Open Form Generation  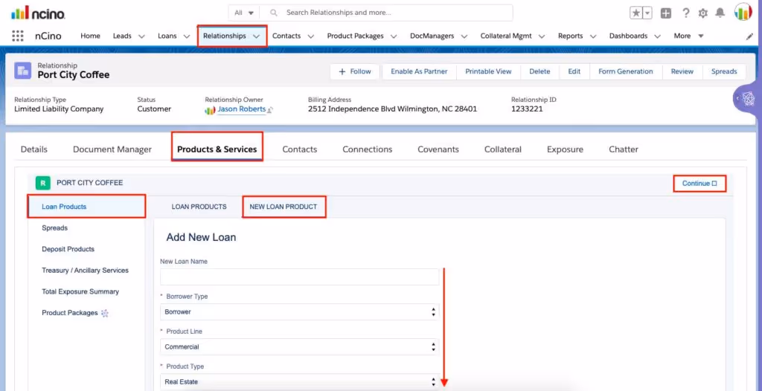pyautogui.click(x=625, y=71)
